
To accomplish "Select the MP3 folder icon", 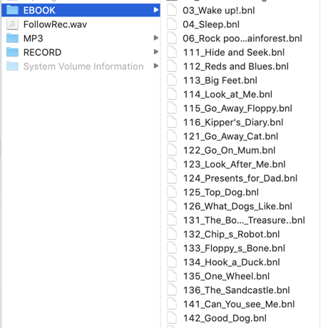I will coord(12,39).
